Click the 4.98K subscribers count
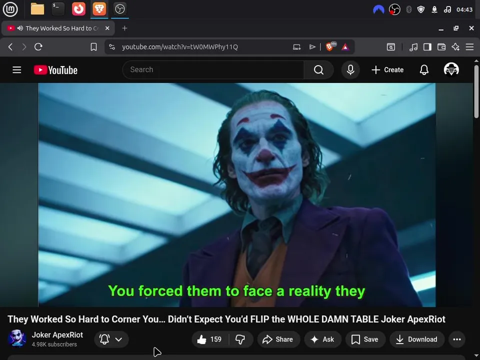 pyautogui.click(x=54, y=344)
